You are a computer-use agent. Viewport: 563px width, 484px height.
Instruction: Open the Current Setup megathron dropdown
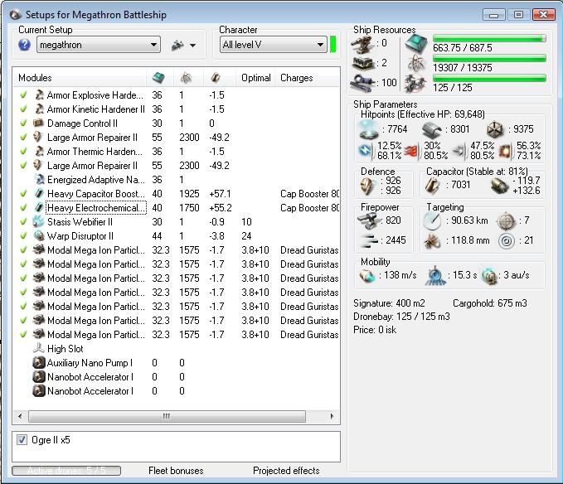point(99,45)
